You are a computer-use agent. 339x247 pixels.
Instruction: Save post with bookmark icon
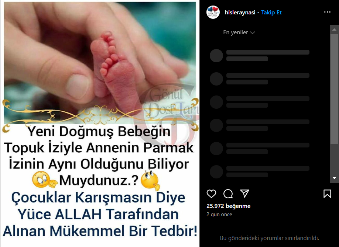pos(327,194)
